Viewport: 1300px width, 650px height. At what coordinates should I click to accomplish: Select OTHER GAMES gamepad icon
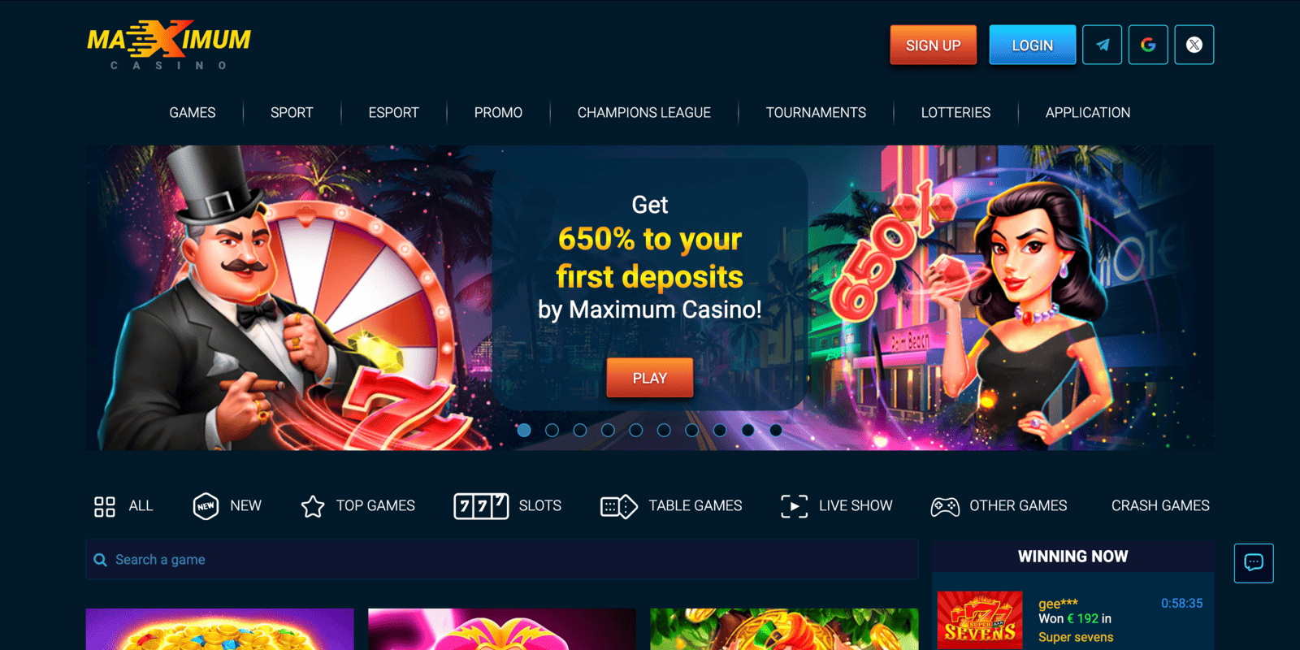pyautogui.click(x=945, y=507)
